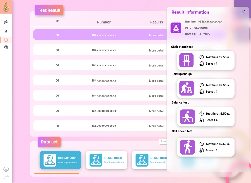Open More detail in highlighted first row
The height and width of the screenshot is (183, 251).
[x=157, y=35]
